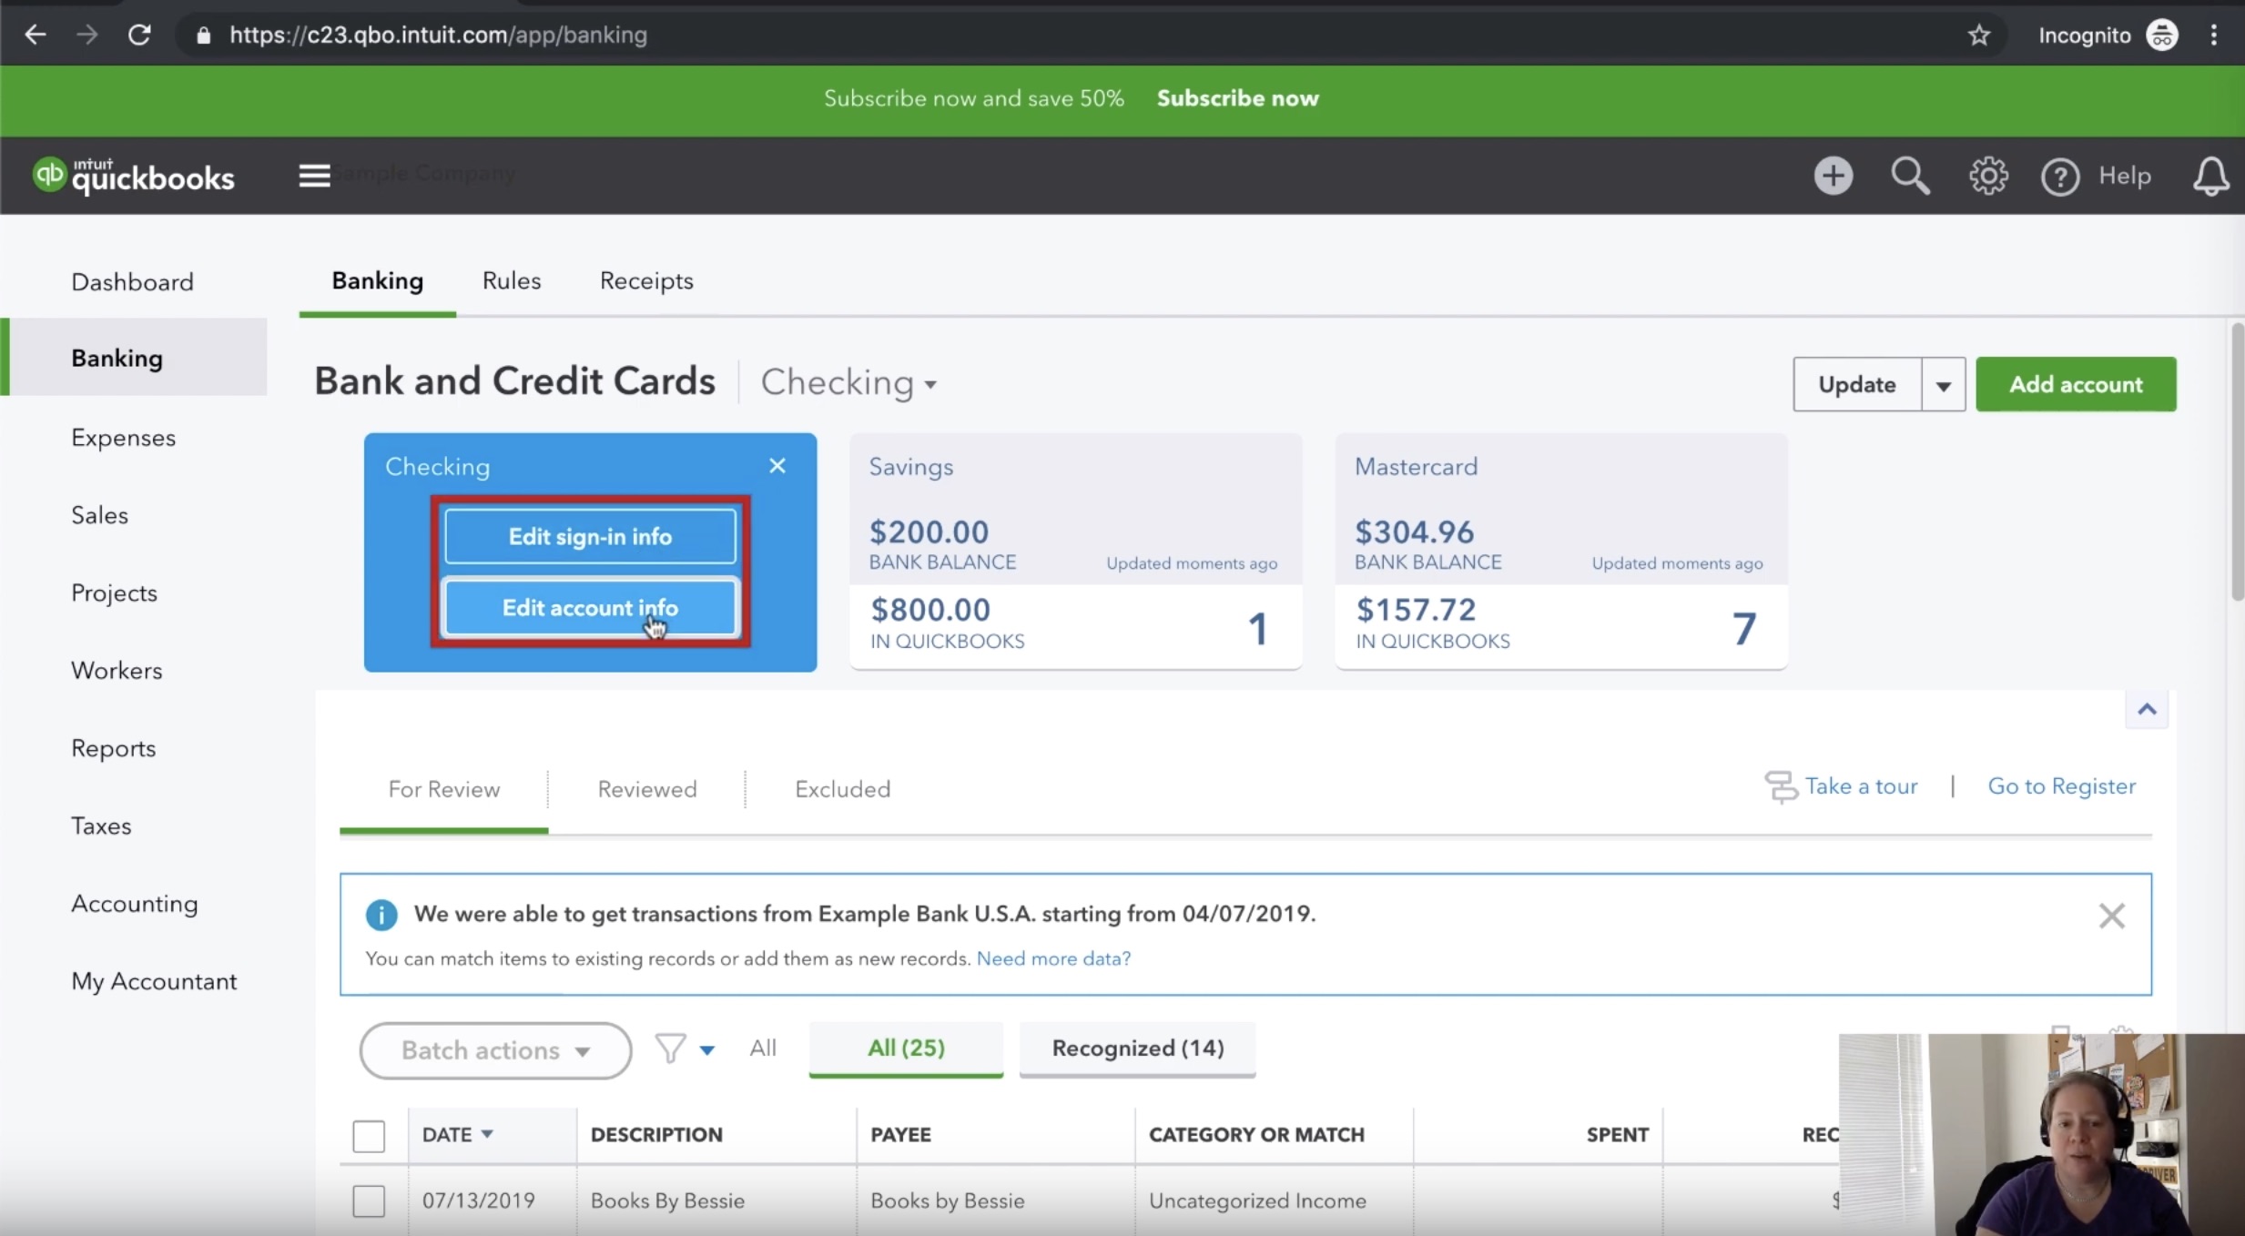Check the 07/13/2019 Books By Bessie row
The image size is (2245, 1236).
click(369, 1201)
